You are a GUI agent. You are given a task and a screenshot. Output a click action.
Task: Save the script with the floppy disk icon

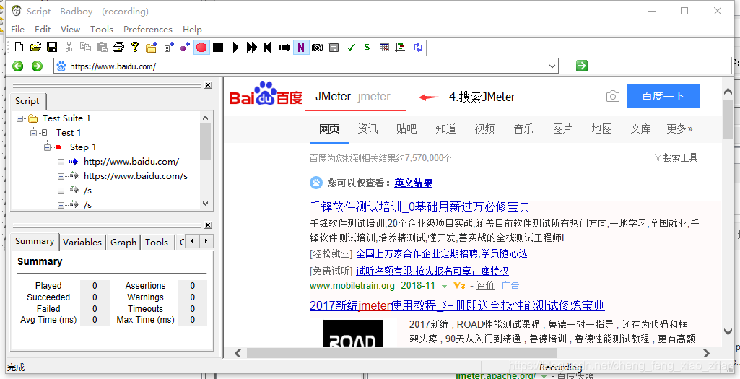[x=52, y=47]
